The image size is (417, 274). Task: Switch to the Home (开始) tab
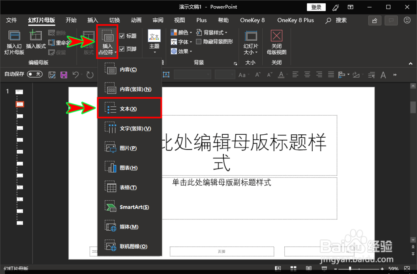[x=71, y=20]
